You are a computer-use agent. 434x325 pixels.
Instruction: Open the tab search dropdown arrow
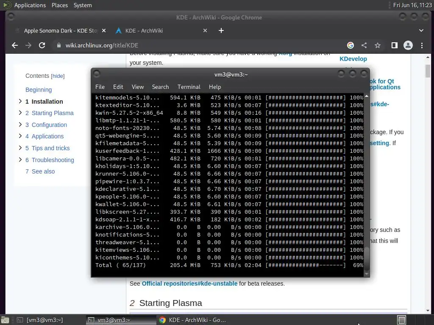click(421, 30)
